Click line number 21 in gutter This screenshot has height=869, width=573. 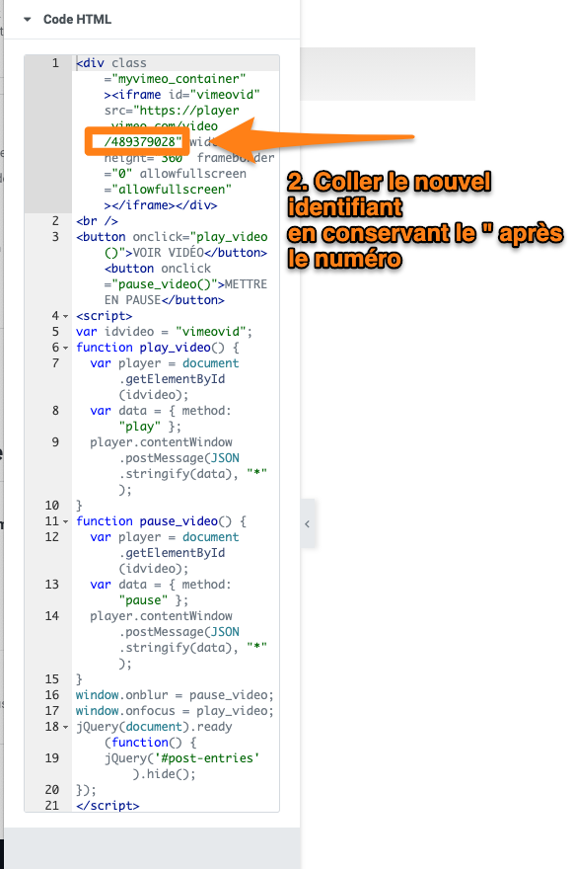coord(52,805)
